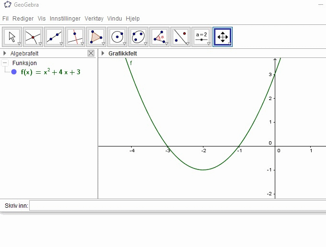This screenshot has width=326, height=247.
Task: Select the Move Graphics View tool
Action: [223, 37]
